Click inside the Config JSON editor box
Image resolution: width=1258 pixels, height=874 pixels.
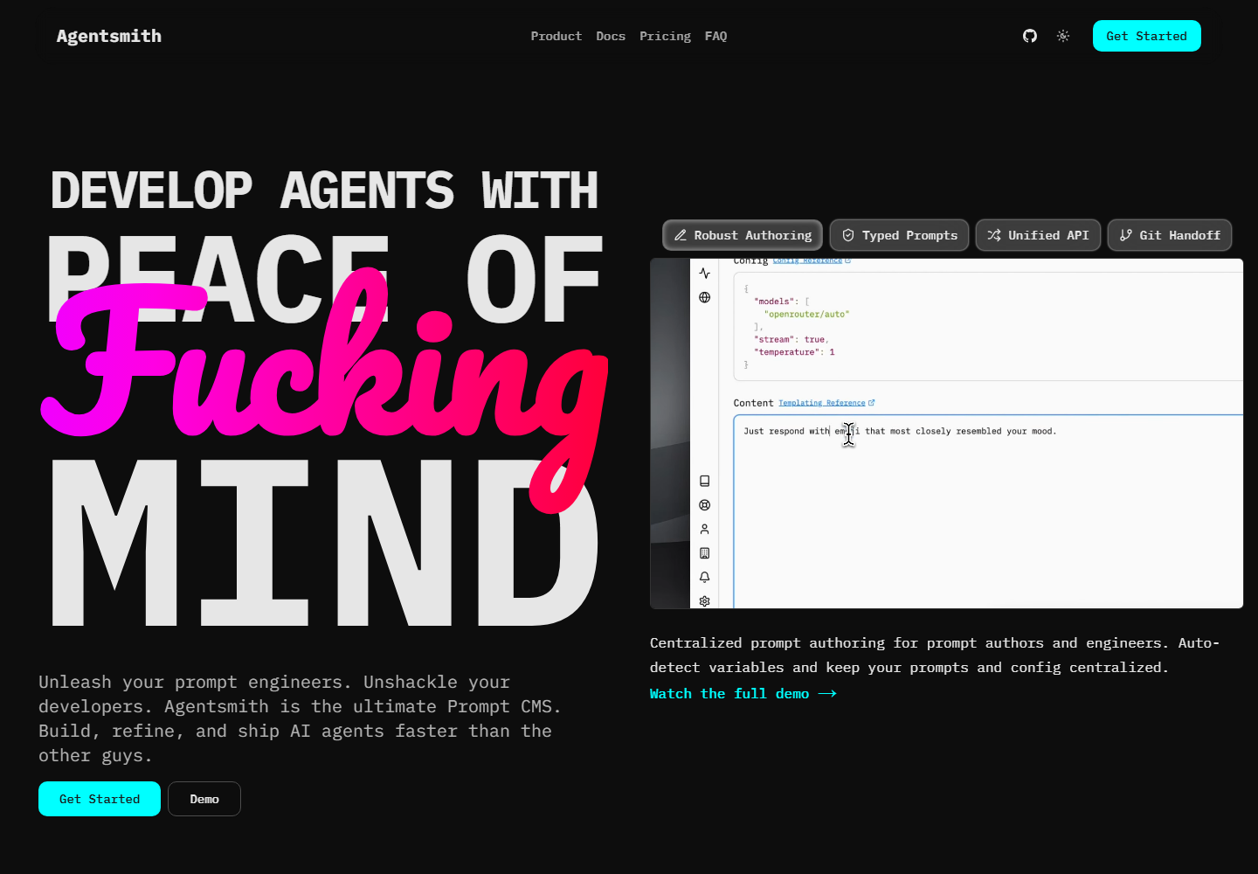coord(988,326)
